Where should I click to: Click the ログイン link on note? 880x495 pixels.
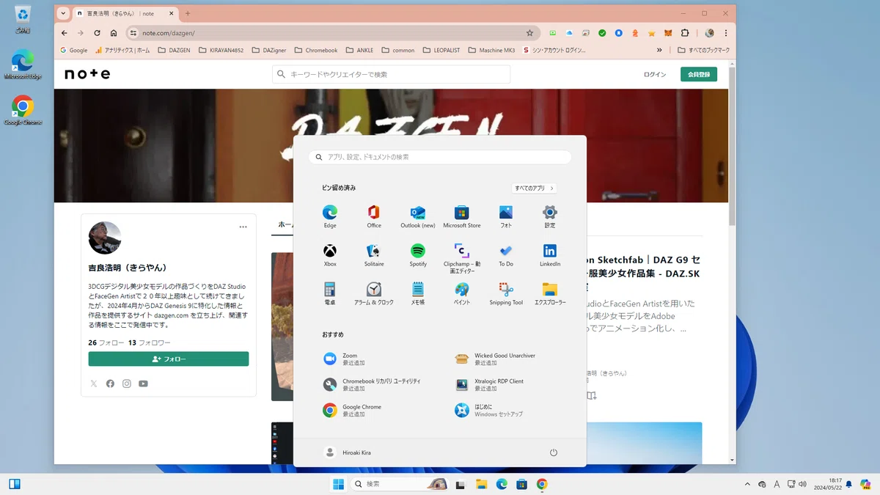pyautogui.click(x=655, y=75)
